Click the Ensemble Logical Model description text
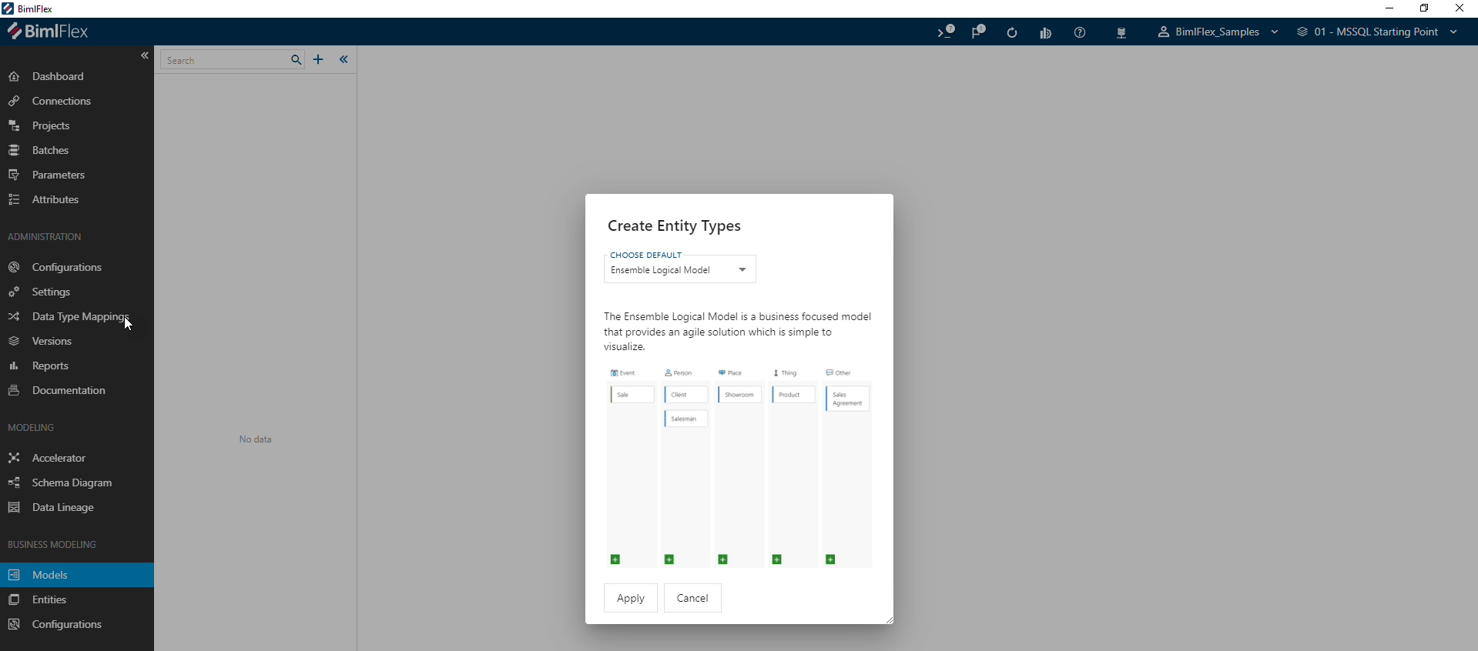Screen dimensions: 1478x651 coord(738,332)
